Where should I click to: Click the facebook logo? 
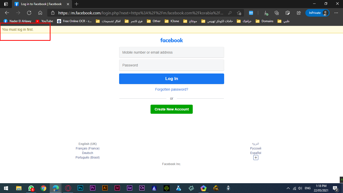tap(172, 40)
